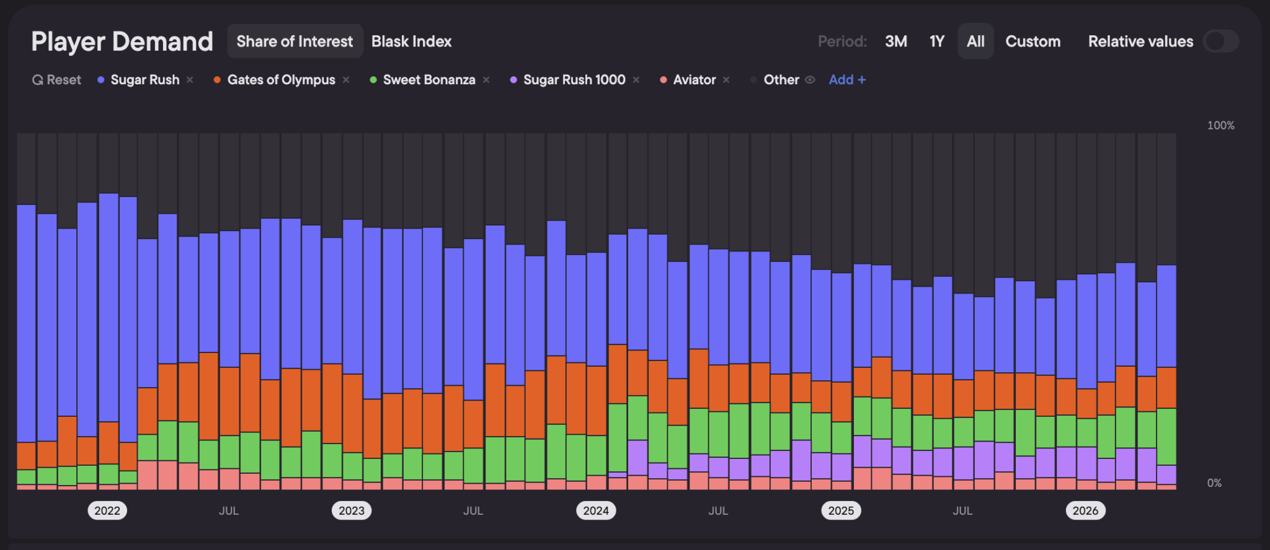Screen dimensions: 1270x550
Task: Jump to the 2022 timeline marker
Action: pos(107,510)
